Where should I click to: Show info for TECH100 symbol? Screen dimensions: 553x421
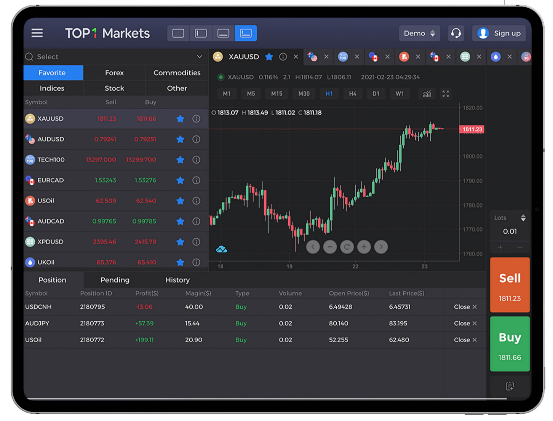tap(196, 160)
